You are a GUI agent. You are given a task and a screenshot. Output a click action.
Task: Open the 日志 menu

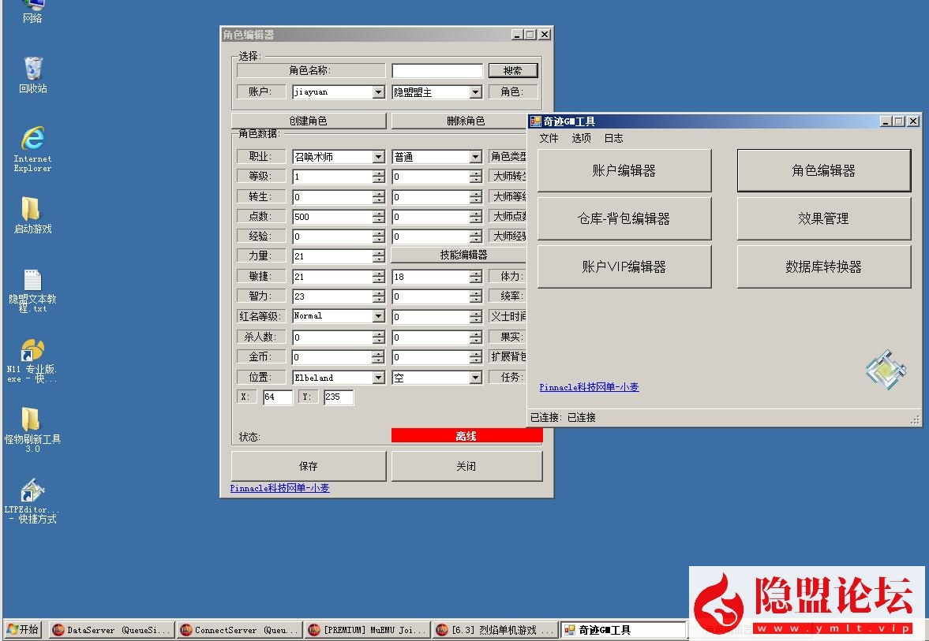click(x=613, y=138)
